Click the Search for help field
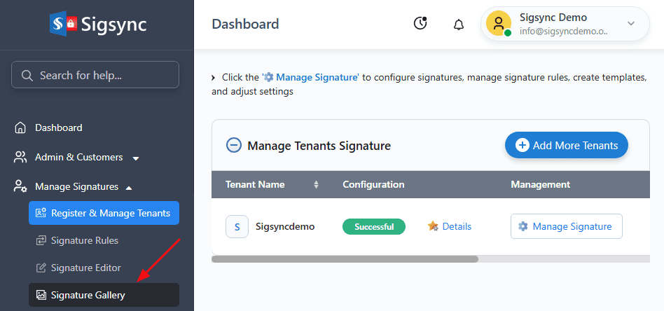The image size is (664, 311). [95, 75]
